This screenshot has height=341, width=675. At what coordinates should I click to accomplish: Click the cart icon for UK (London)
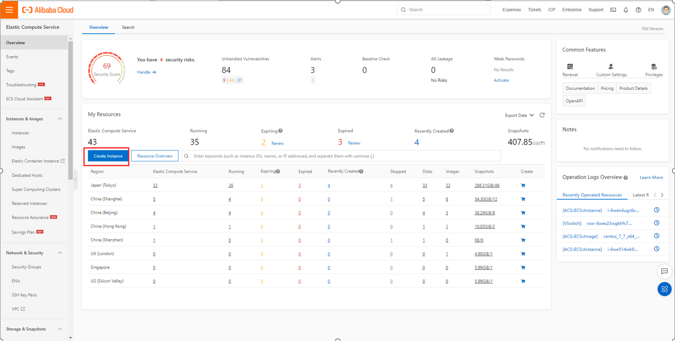[x=523, y=254]
